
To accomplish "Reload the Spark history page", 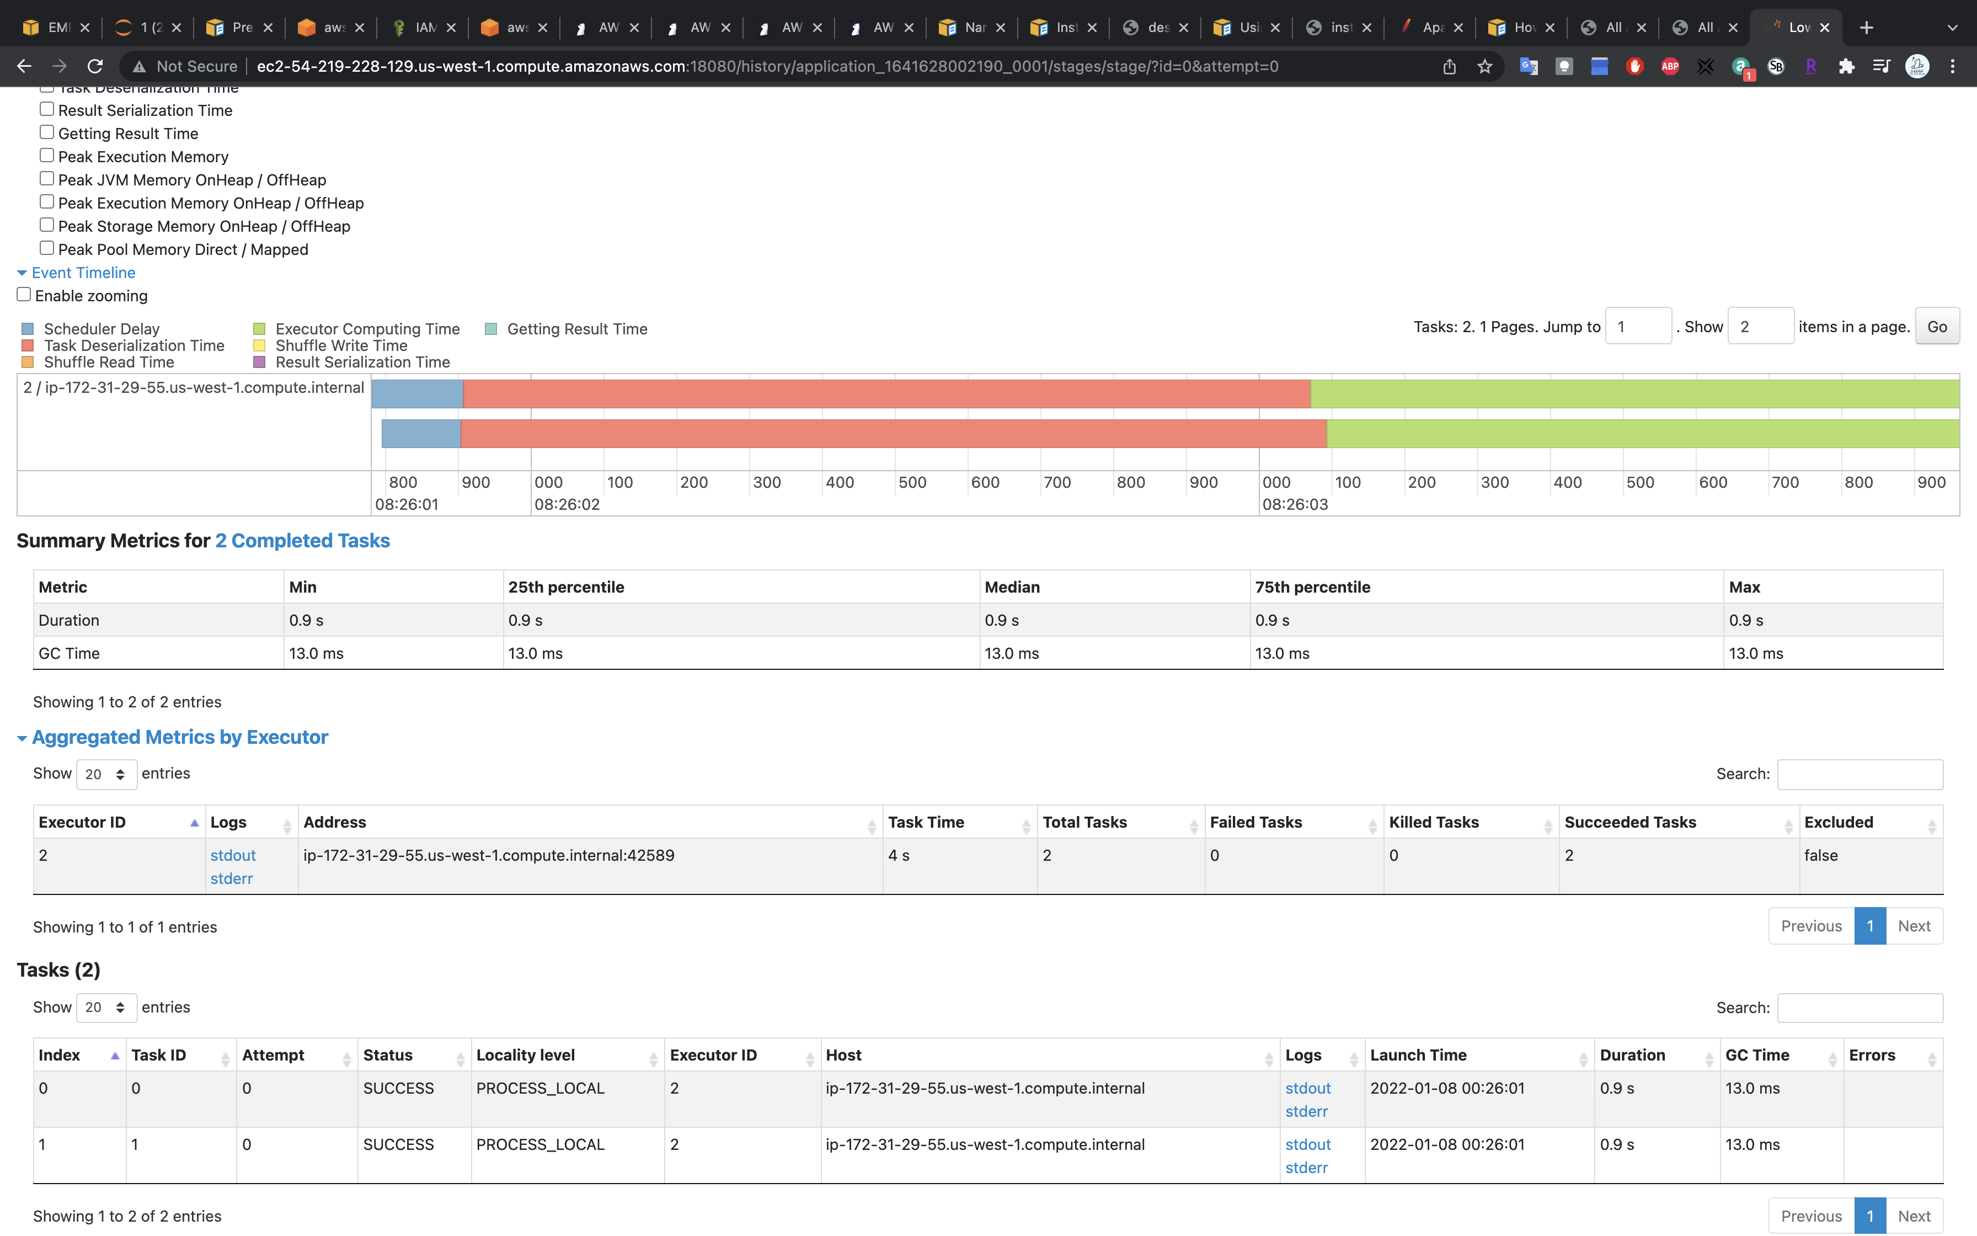I will tap(95, 66).
